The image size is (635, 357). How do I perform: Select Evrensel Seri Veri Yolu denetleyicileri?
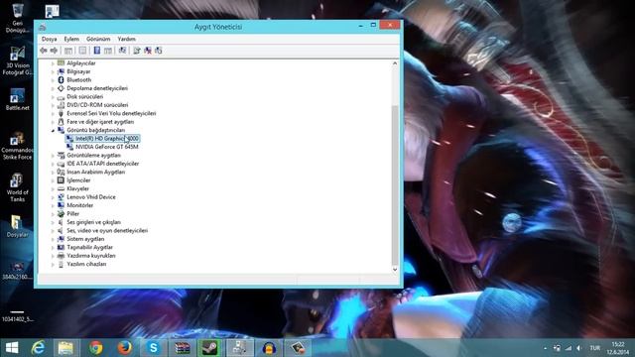coord(111,113)
